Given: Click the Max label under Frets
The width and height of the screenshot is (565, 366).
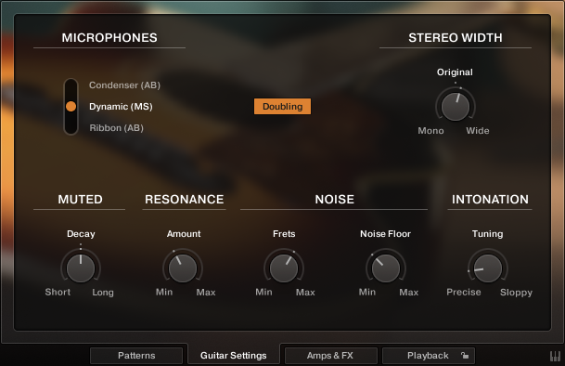Looking at the screenshot, I should point(305,292).
